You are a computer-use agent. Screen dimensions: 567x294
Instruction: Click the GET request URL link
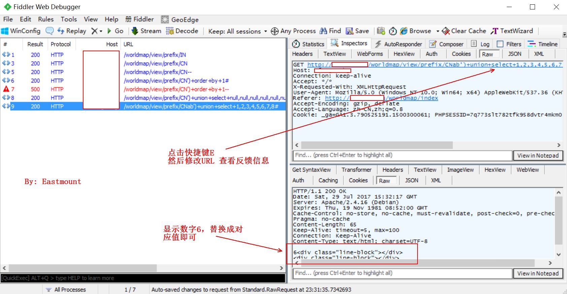pyautogui.click(x=434, y=65)
